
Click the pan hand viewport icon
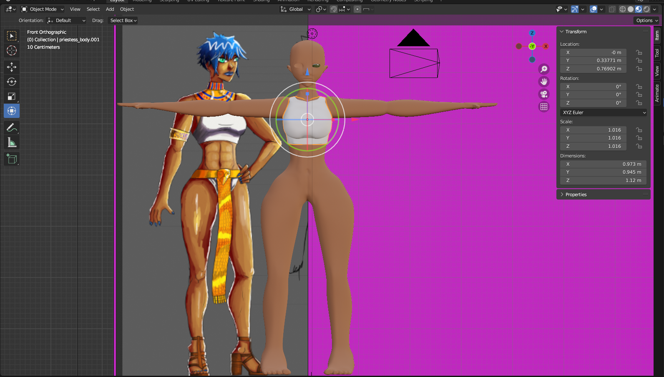(544, 82)
